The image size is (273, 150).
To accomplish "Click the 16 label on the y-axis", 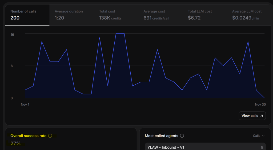I will pos(12,35).
